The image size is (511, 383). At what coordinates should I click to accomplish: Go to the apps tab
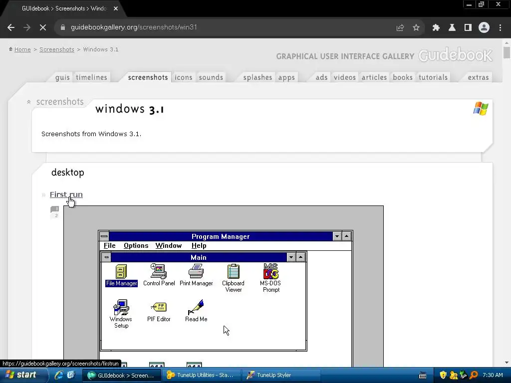click(x=286, y=77)
